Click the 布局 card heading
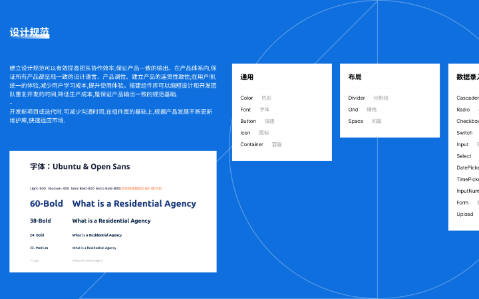 (x=355, y=78)
